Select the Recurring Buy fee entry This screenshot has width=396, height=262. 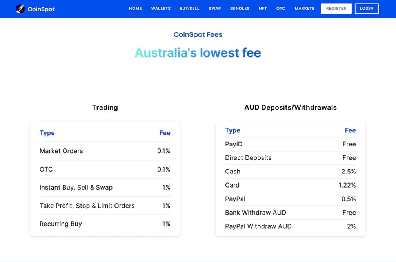[x=105, y=224]
